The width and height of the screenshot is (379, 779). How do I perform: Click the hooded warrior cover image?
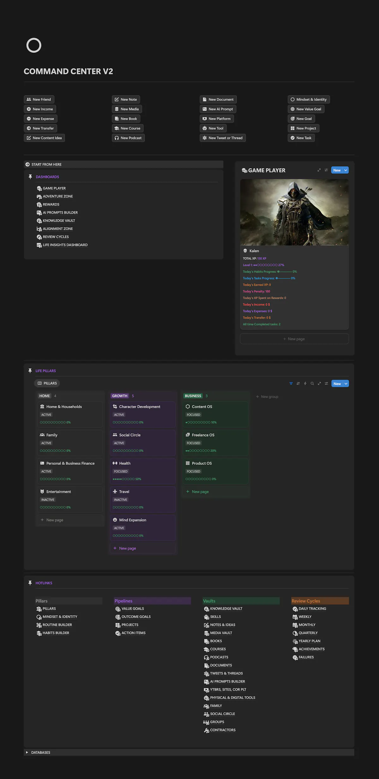click(x=294, y=212)
